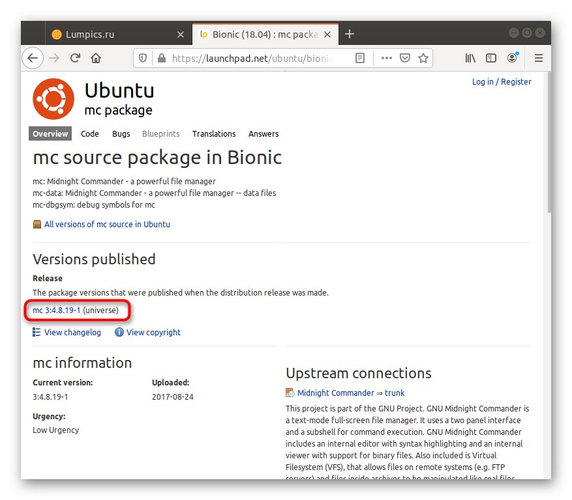Show the Firefox sidebar
Image resolution: width=572 pixels, height=500 pixels.
pos(491,58)
